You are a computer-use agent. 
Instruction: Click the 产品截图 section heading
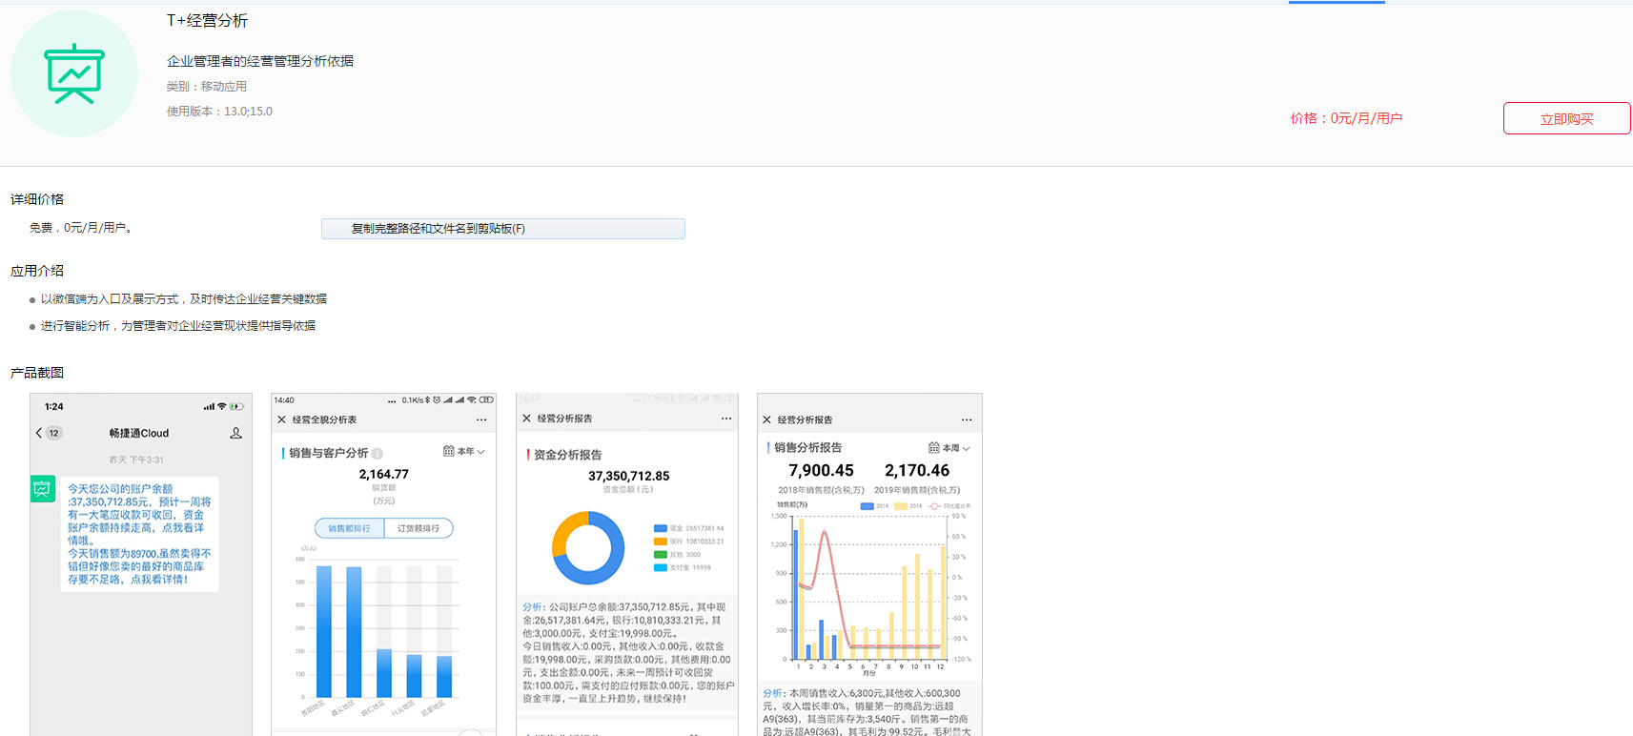point(37,372)
